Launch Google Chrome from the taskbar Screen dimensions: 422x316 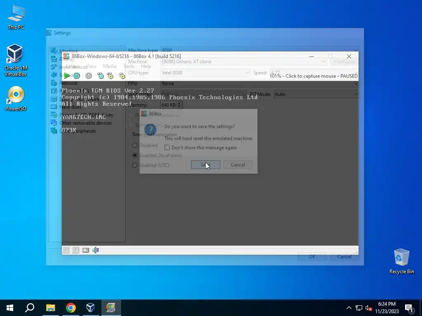tap(70, 308)
